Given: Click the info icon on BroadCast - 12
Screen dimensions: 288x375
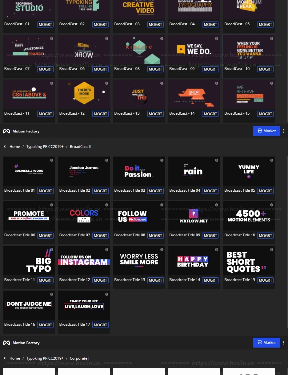Looking at the screenshot, I should (107, 83).
